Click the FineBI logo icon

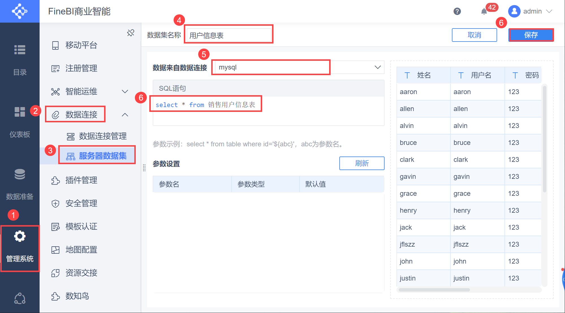tap(20, 11)
